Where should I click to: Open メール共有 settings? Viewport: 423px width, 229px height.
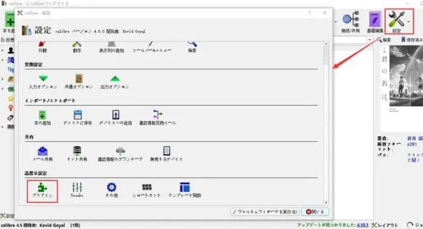click(42, 154)
